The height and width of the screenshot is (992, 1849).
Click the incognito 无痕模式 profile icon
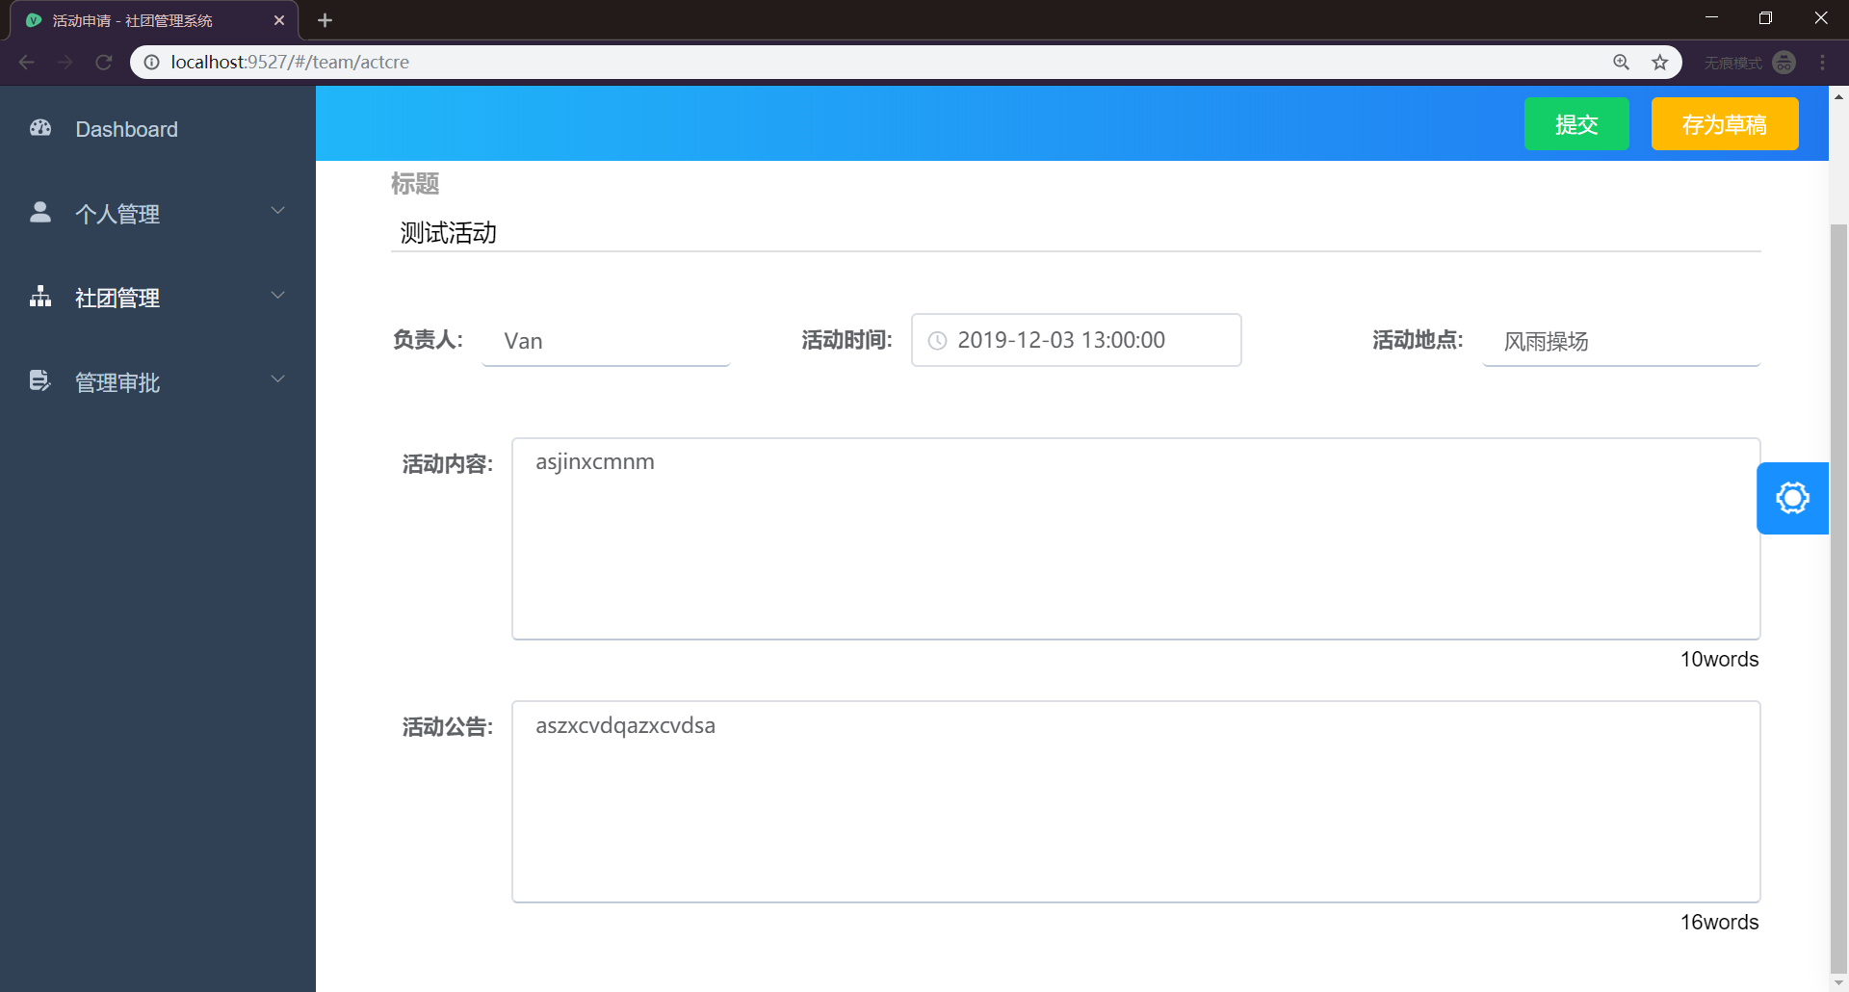[1784, 62]
